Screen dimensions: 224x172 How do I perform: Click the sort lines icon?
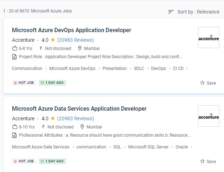pyautogui.click(x=171, y=12)
